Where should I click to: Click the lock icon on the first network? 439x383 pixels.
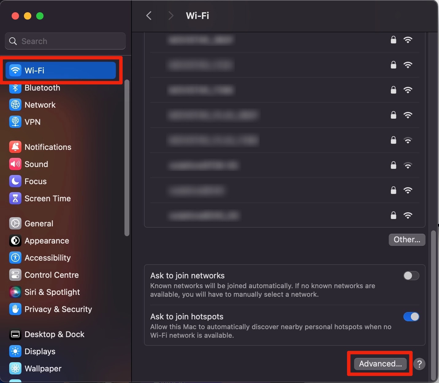pos(393,40)
